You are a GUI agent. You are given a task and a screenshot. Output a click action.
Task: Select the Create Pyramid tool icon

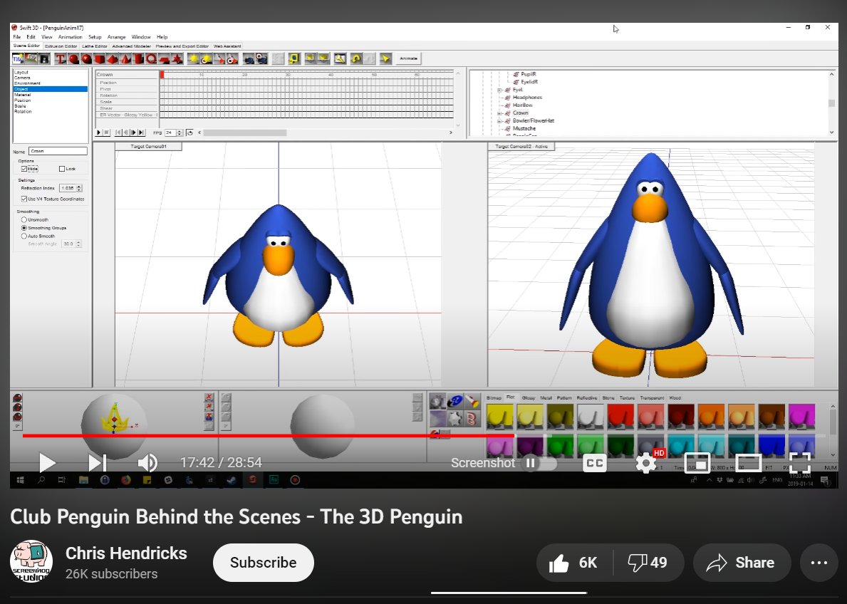coord(113,59)
